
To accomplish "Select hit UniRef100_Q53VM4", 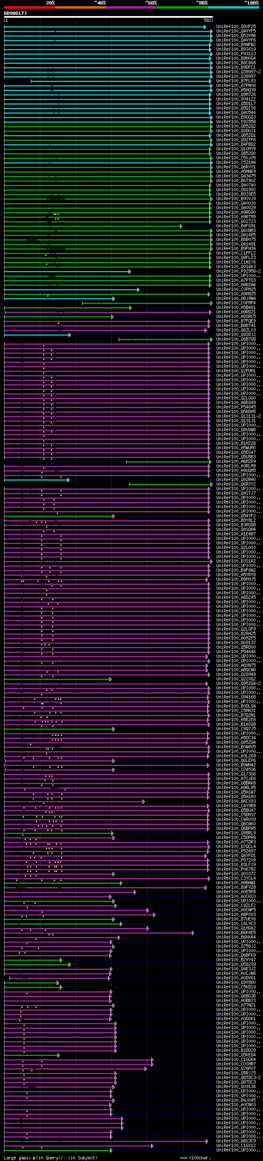I will point(236,35).
